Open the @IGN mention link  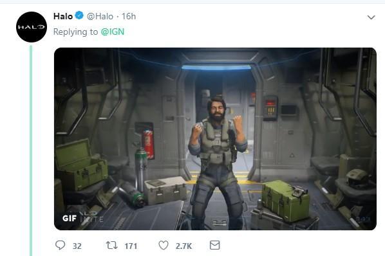tap(113, 32)
